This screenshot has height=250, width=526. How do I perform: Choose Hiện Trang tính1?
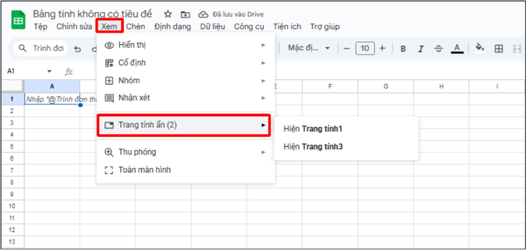click(x=313, y=129)
